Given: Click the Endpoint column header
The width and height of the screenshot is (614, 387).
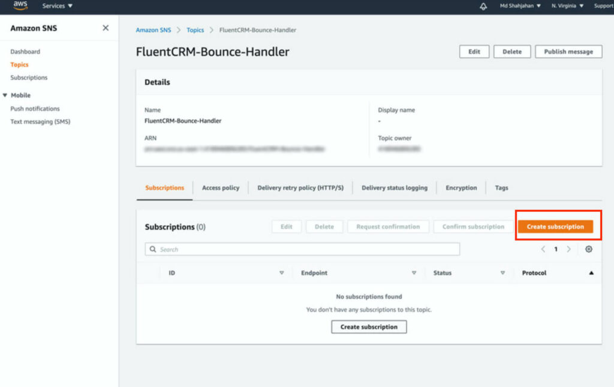Looking at the screenshot, I should pyautogui.click(x=314, y=273).
